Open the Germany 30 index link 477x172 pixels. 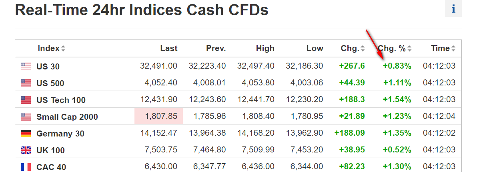pos(60,134)
